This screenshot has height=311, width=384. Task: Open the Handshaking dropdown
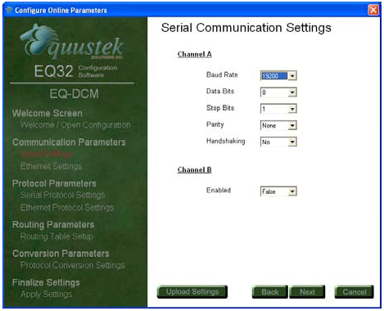coord(292,142)
